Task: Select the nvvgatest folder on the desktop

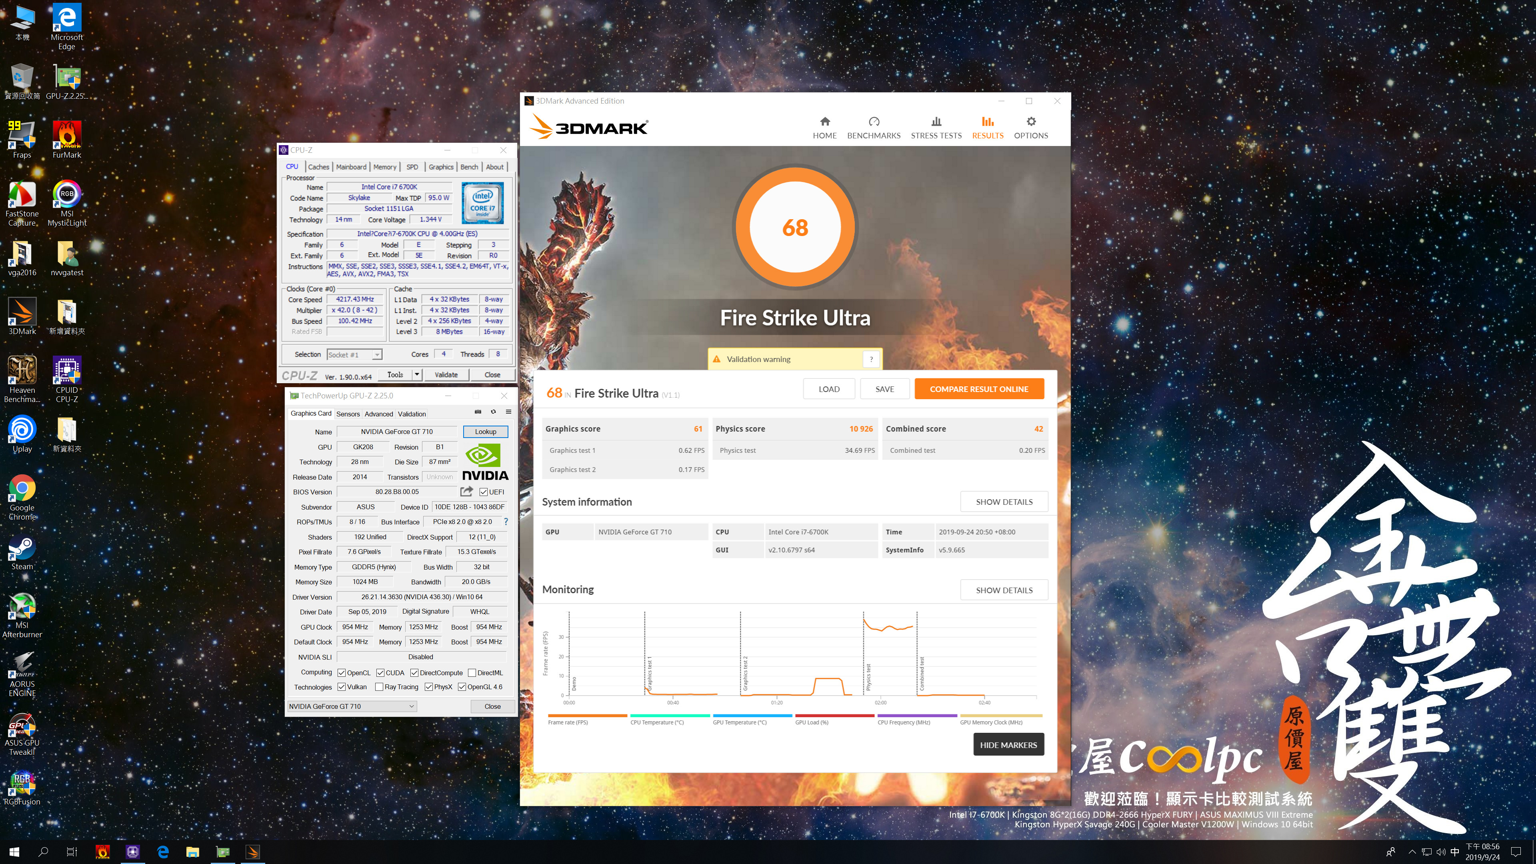Action: click(67, 258)
